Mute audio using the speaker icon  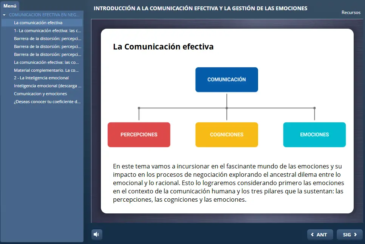(x=97, y=234)
